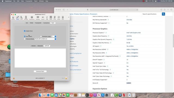The width and height of the screenshot is (174, 98).
Task: Toggle the Enable Driver checkbox
Action: point(25,31)
